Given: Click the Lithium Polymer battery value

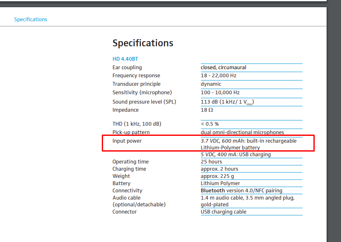Looking at the screenshot, I should click(220, 183).
